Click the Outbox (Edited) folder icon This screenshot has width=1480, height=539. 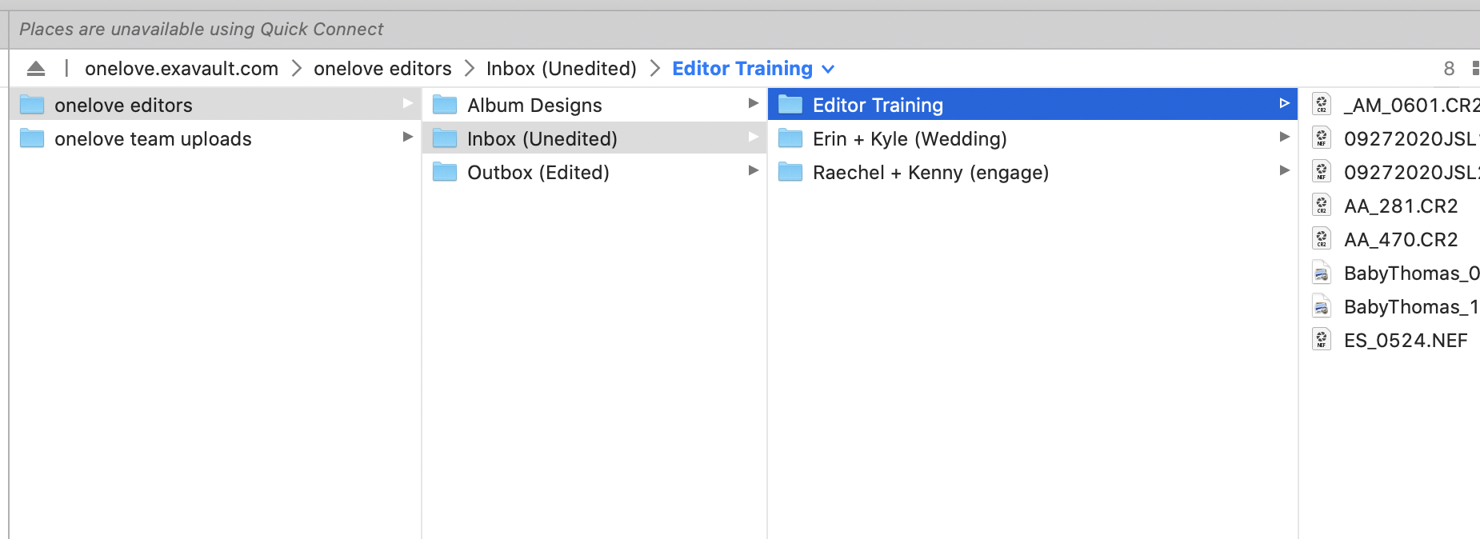[445, 172]
